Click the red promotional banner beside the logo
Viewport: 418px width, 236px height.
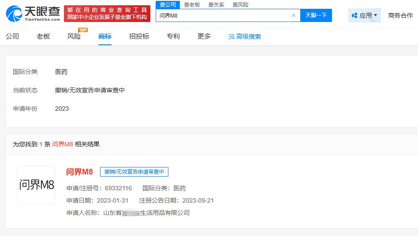107,14
